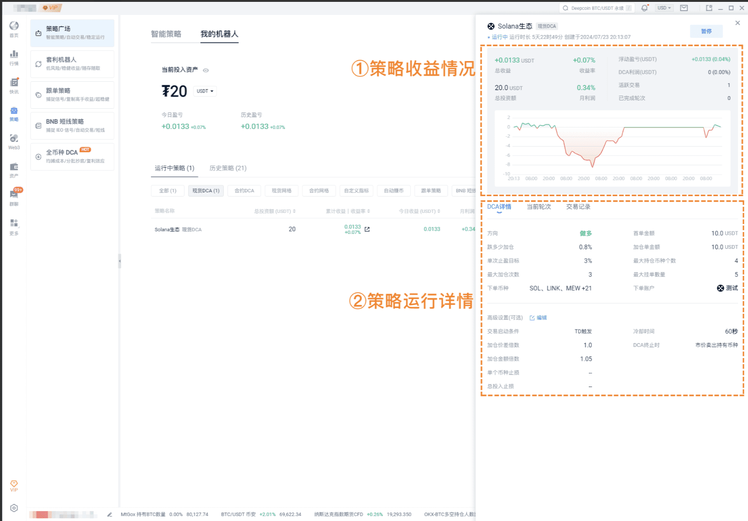Screen dimensions: 748x521
Task: Toggle eye icon beside 当前投入资产
Action: pos(206,70)
